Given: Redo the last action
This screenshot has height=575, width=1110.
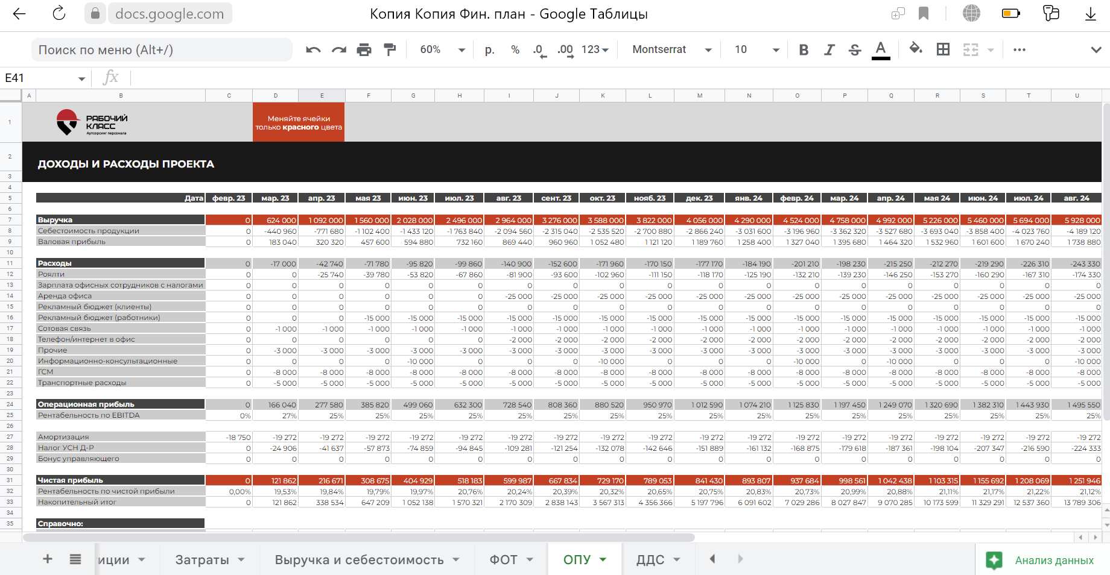Looking at the screenshot, I should (339, 50).
